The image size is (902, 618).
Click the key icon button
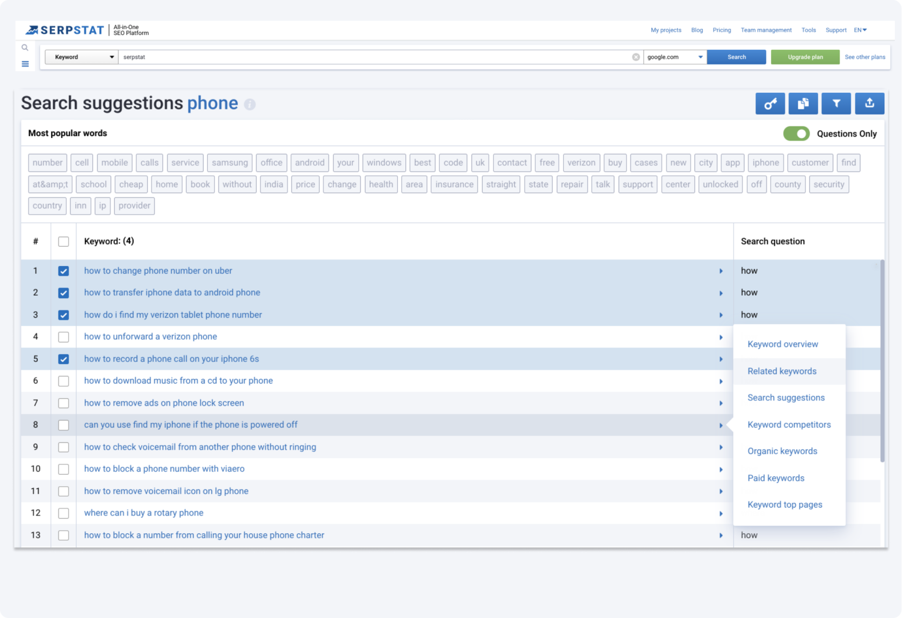(770, 104)
